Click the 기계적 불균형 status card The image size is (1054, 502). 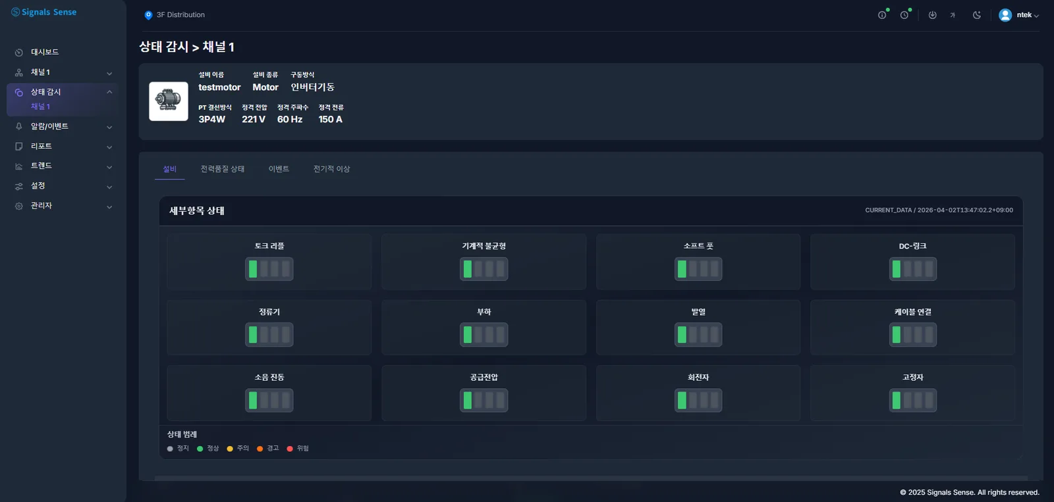pyautogui.click(x=484, y=262)
